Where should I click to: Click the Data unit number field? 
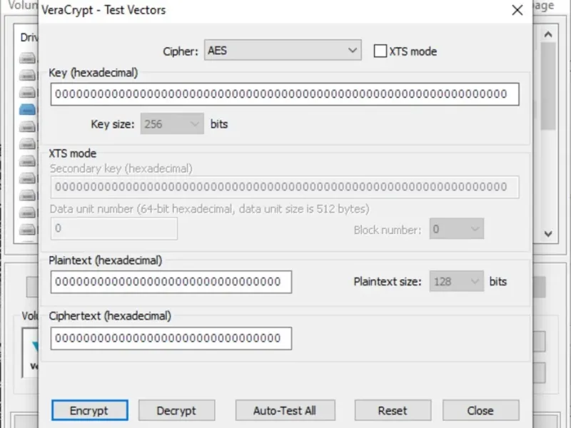point(114,228)
